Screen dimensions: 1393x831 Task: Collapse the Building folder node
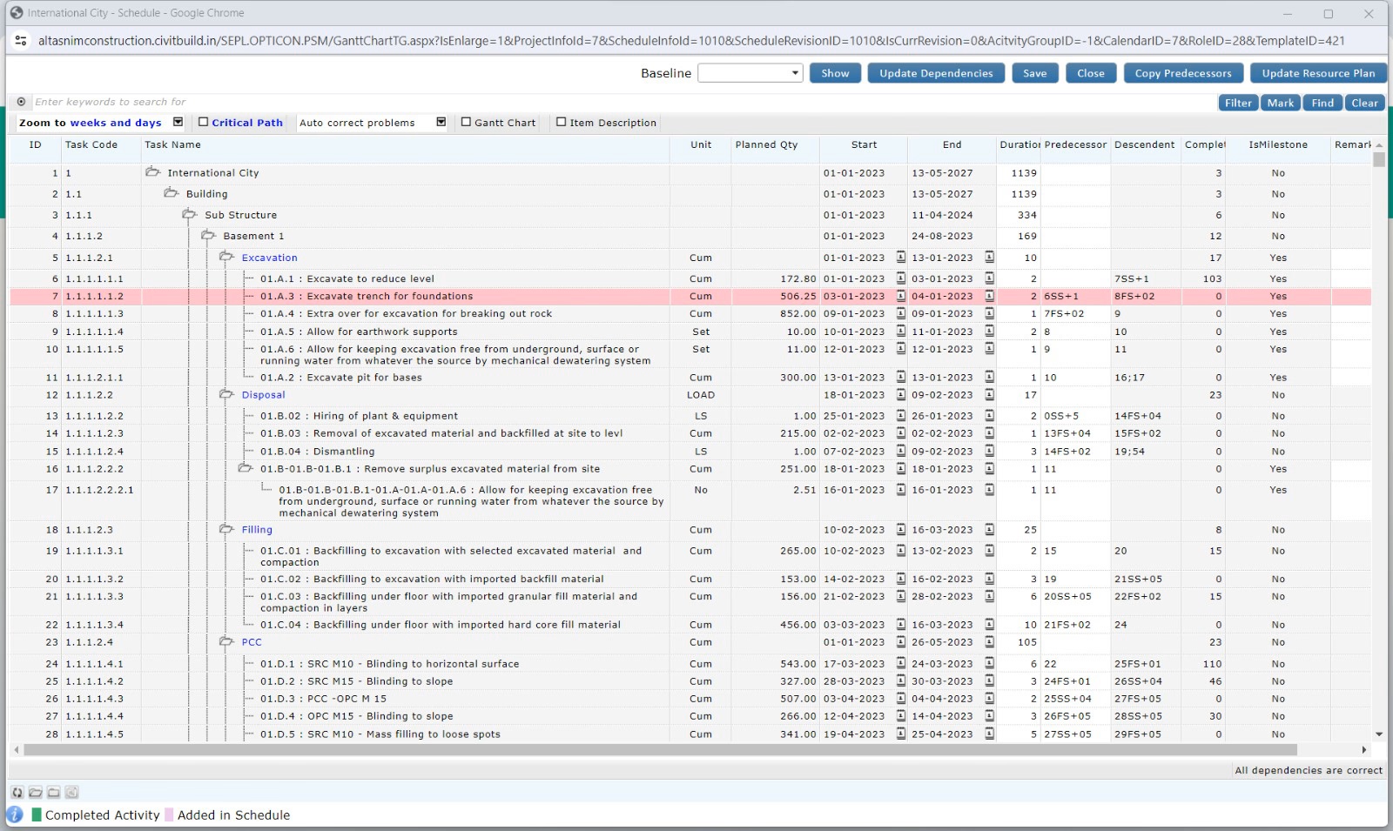coord(172,193)
